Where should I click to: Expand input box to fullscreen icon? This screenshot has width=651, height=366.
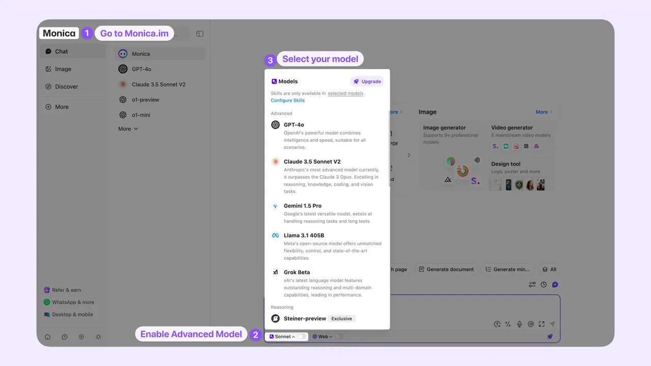click(x=542, y=324)
